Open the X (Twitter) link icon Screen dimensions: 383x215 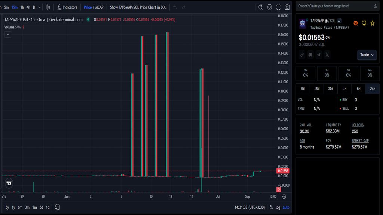click(327, 55)
